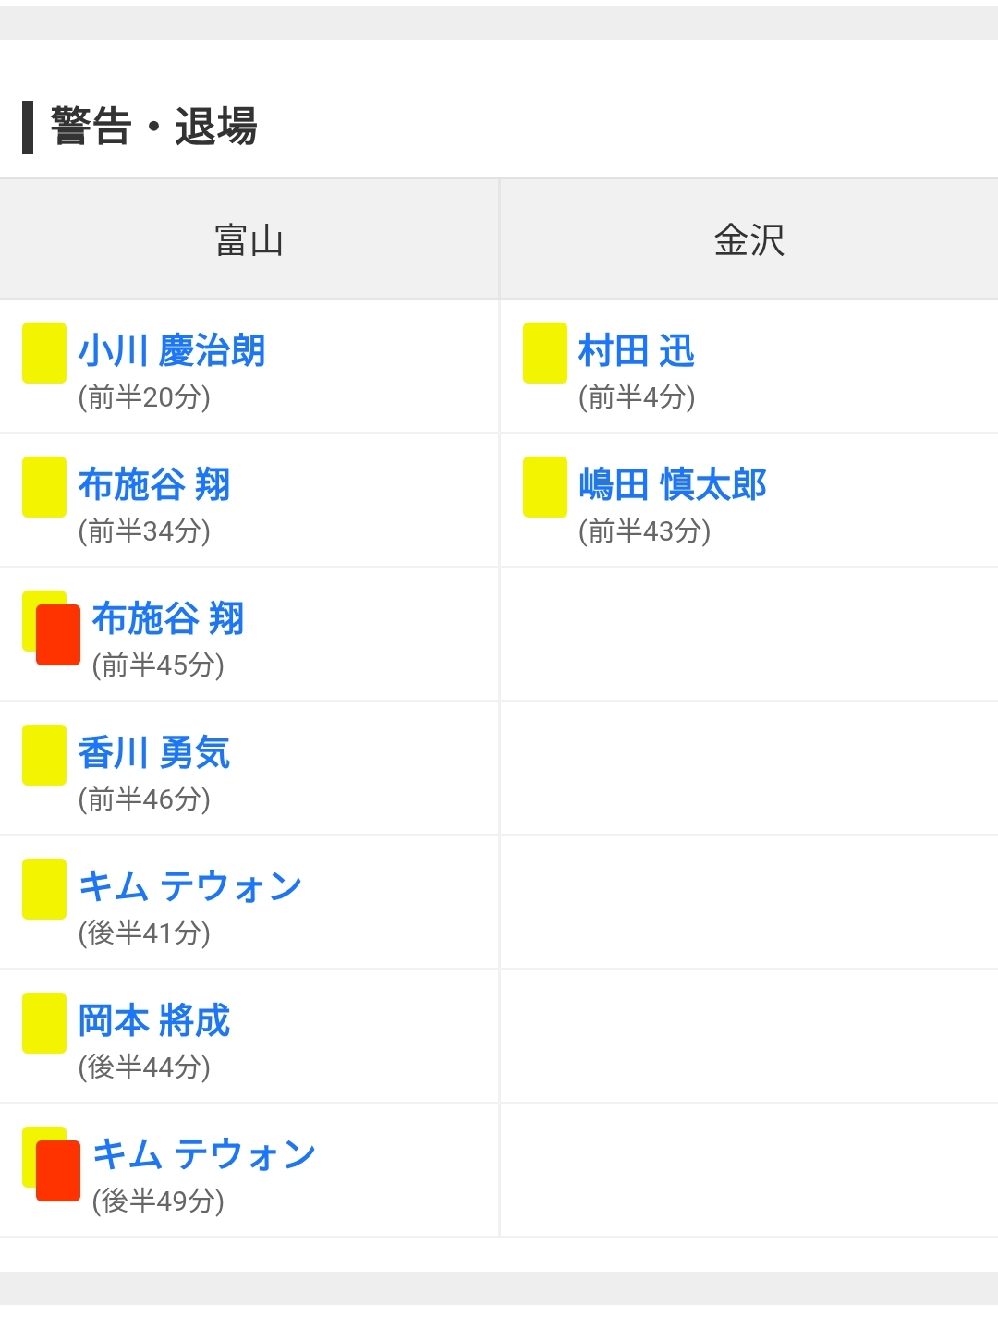Open キム テウォン link at 後半41分
The image size is (998, 1317).
[190, 887]
